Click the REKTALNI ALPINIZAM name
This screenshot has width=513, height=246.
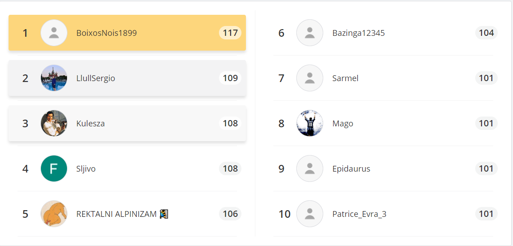tap(116, 214)
